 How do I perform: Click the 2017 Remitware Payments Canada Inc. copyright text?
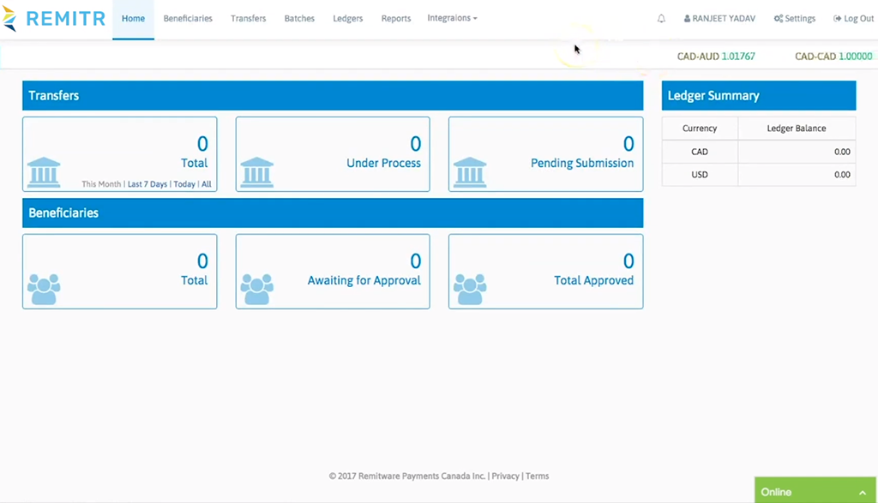(407, 476)
